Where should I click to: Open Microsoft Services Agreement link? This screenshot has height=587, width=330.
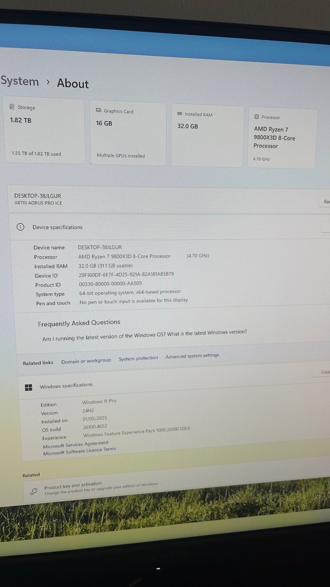pos(76,445)
